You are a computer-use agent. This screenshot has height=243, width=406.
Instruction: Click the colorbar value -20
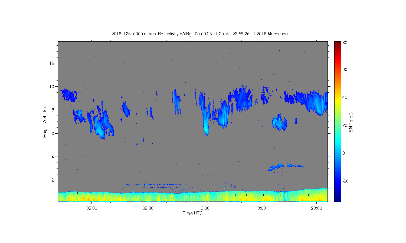[x=345, y=181]
